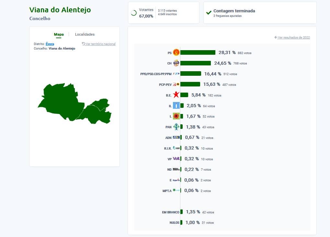Click the Chega party logo icon
The height and width of the screenshot is (237, 330).
[176, 63]
